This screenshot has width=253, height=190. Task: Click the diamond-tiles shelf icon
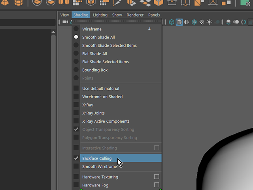[145, 3]
